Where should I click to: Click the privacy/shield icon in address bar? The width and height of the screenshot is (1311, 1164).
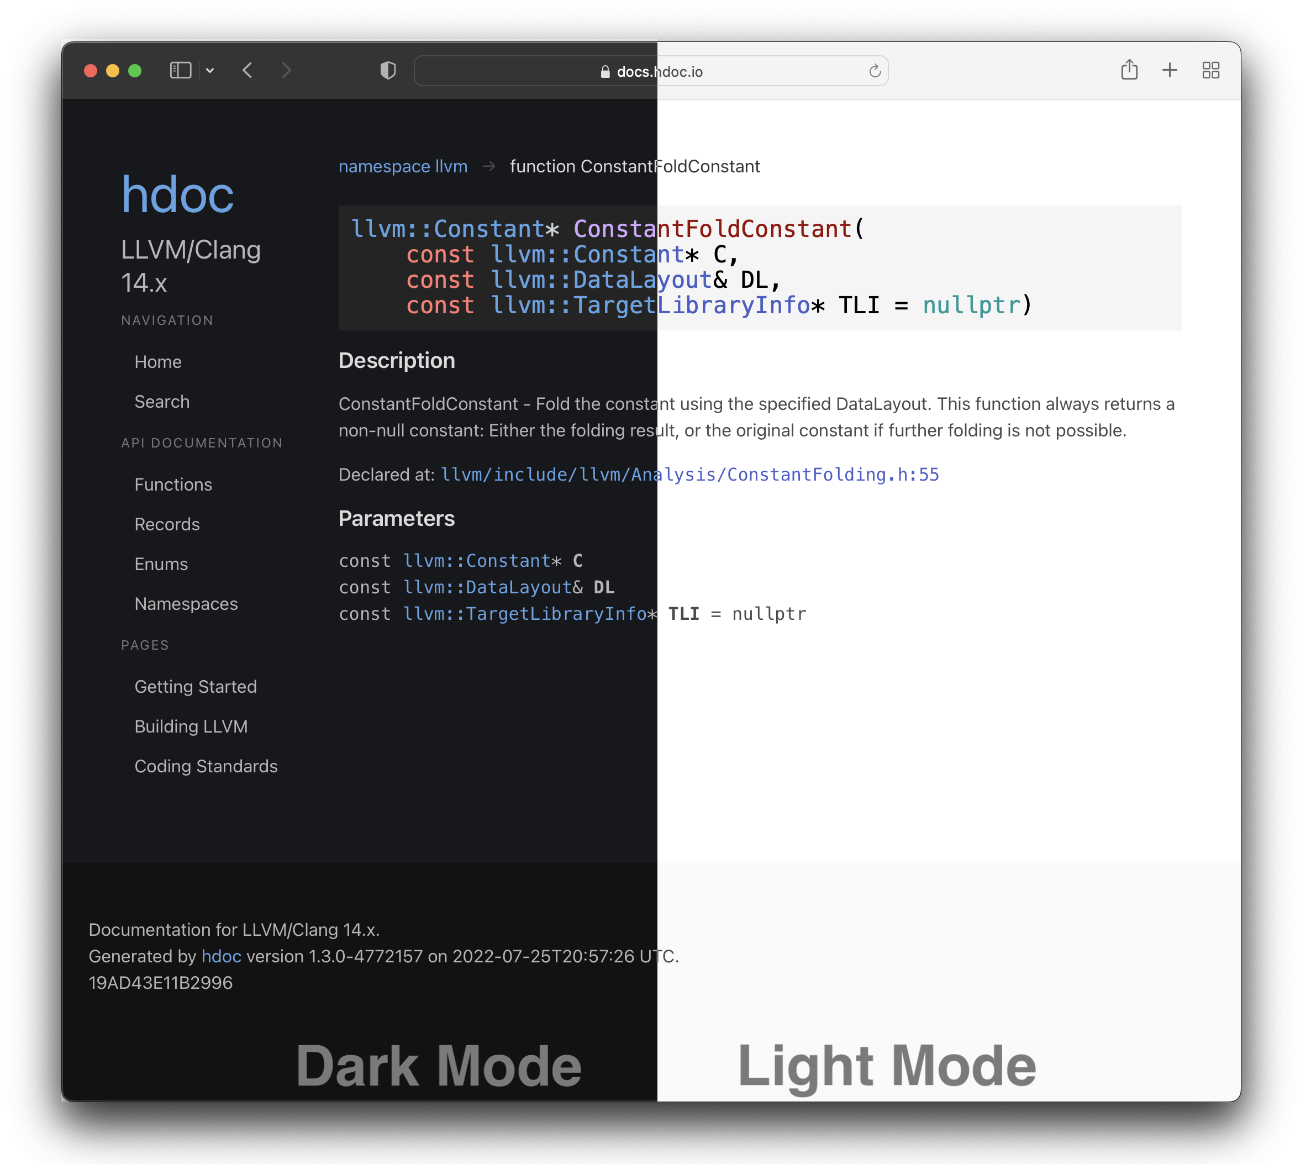coord(389,70)
